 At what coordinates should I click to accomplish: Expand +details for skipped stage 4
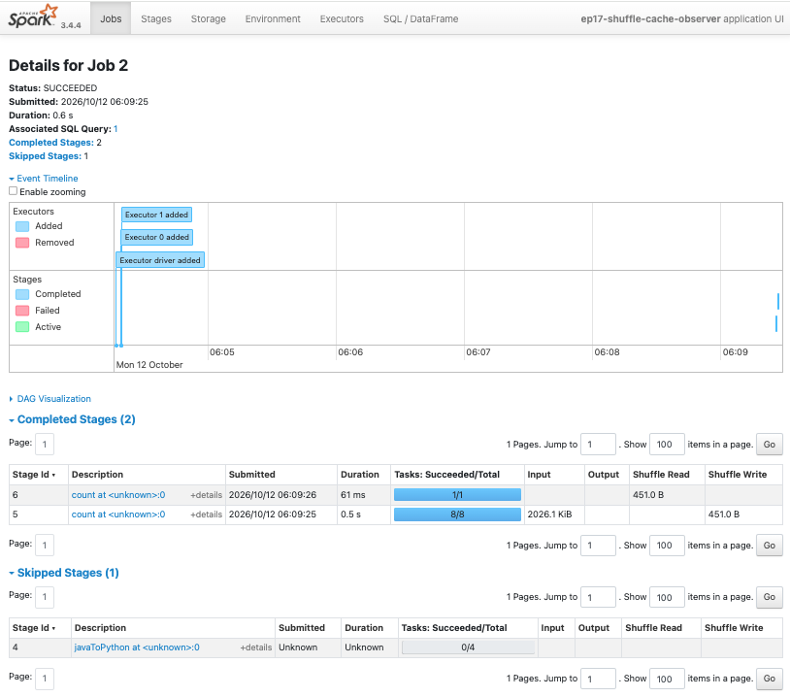256,647
